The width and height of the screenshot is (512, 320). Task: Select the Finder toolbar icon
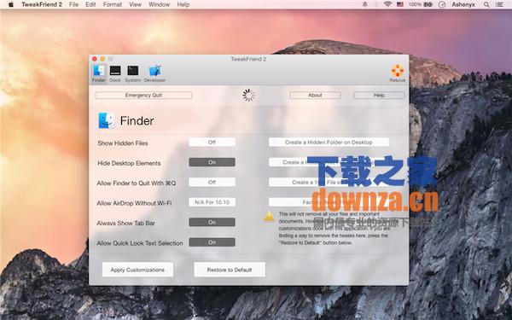click(98, 73)
